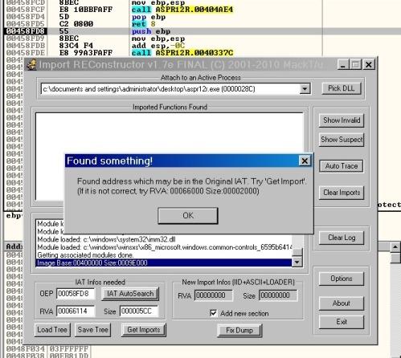Click the Fix Dump button
The width and height of the screenshot is (401, 358).
(x=239, y=331)
